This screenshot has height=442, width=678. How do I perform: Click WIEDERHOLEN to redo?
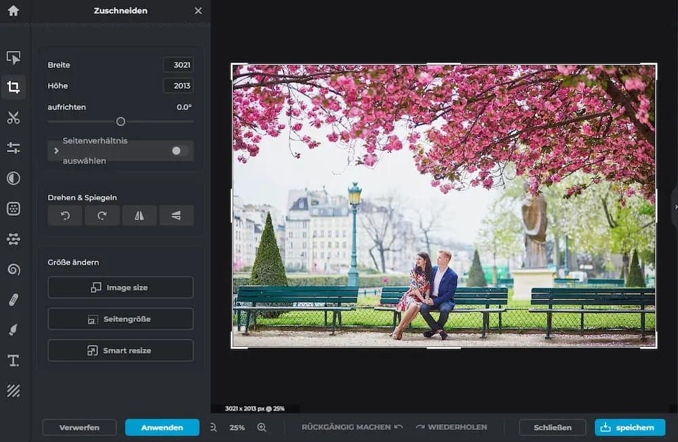(452, 427)
